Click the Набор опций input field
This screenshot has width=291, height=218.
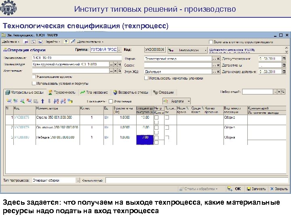pyautogui.click(x=257, y=92)
